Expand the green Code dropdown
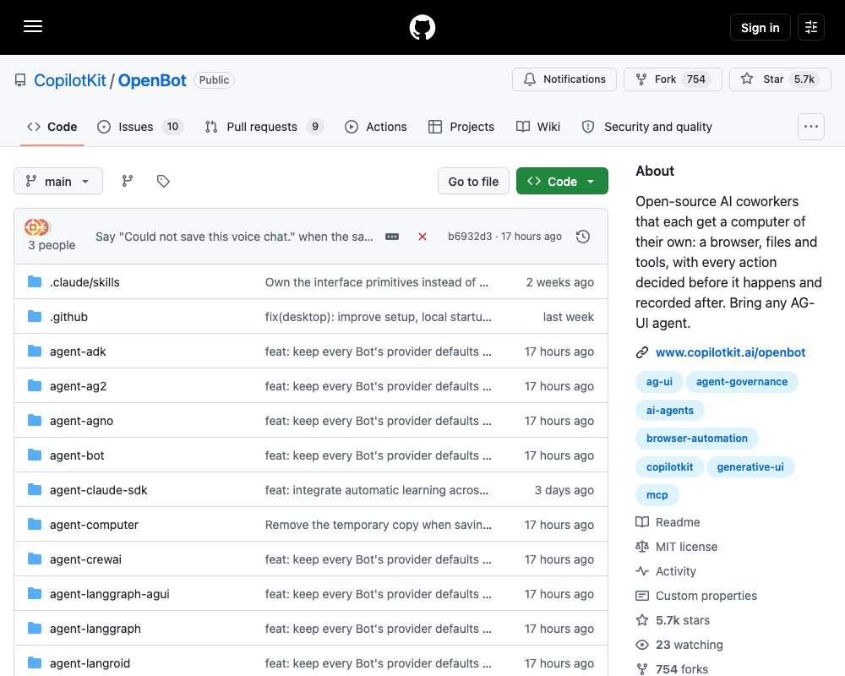 pos(562,181)
